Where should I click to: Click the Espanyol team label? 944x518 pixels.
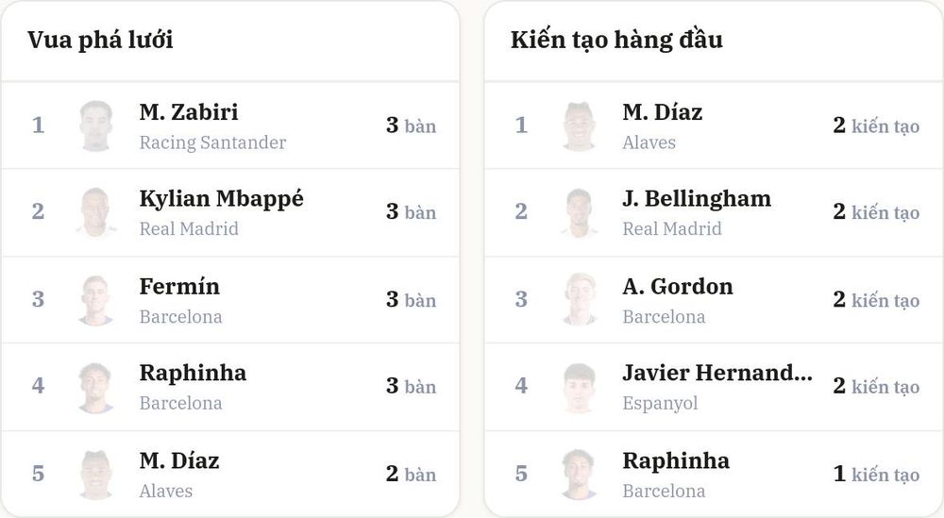coord(661,403)
